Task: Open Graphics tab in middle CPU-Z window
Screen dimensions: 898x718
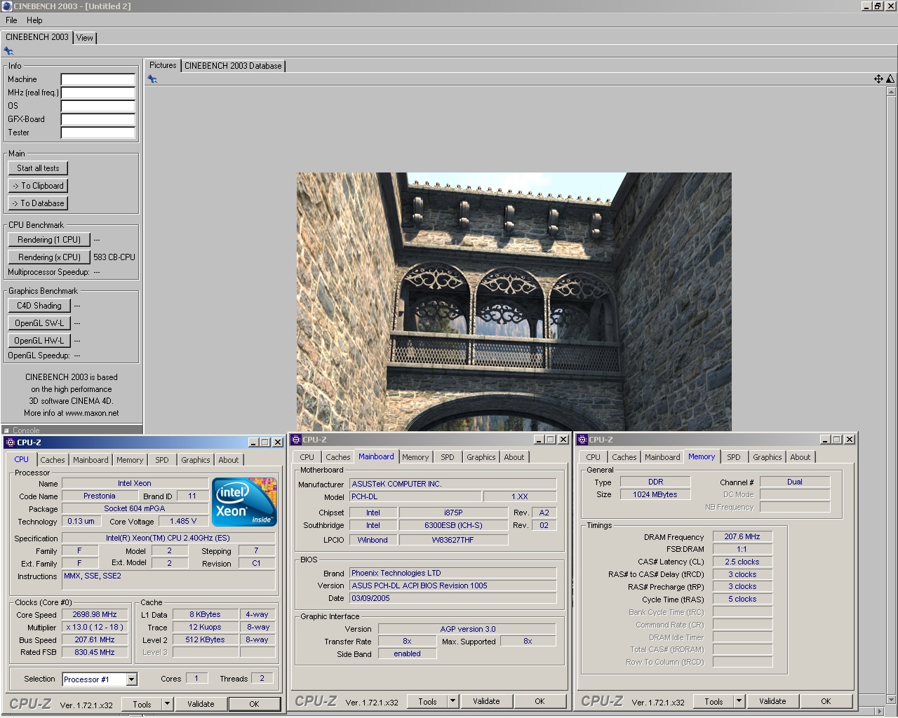Action: (x=481, y=457)
